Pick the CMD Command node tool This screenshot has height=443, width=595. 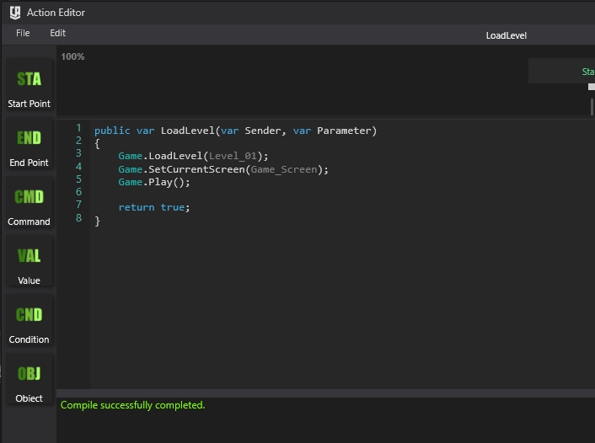(29, 205)
